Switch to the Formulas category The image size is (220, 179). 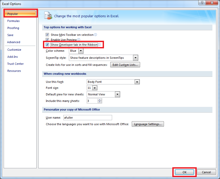[x=13, y=21]
